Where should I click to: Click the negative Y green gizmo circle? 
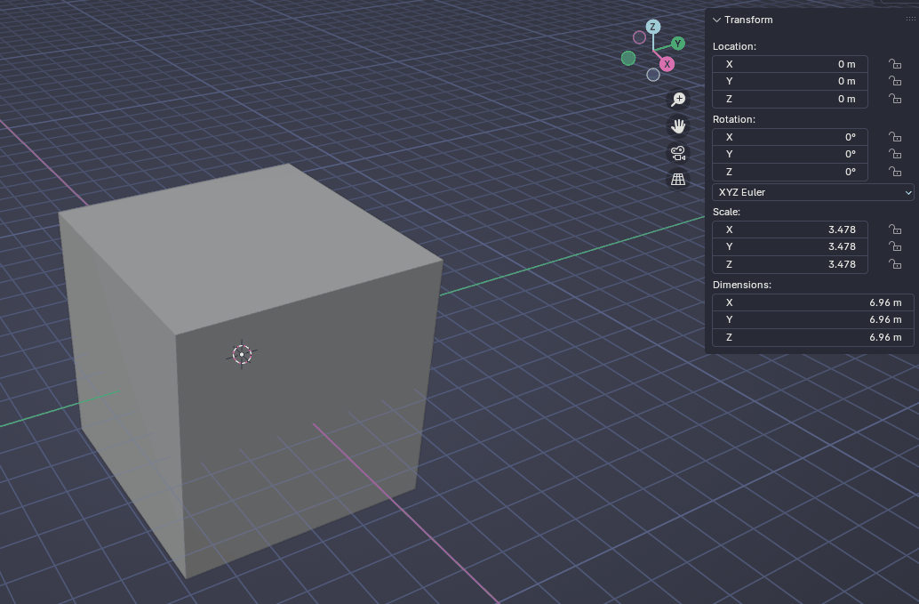tap(628, 58)
